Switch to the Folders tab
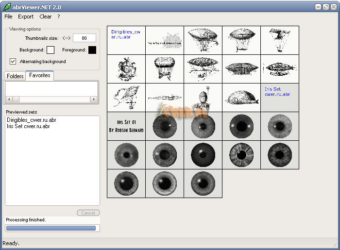Image resolution: width=340 pixels, height=250 pixels. point(15,76)
